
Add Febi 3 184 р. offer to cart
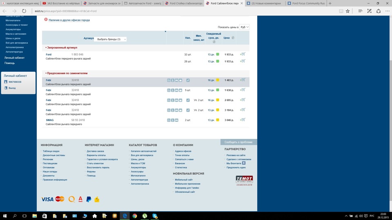tap(243, 110)
